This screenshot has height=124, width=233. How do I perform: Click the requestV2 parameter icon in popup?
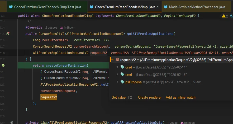tap(117, 60)
